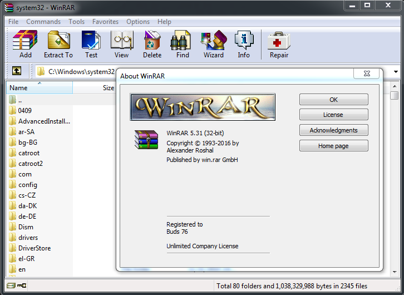Click 'Published by win.rar GmbH' text
This screenshot has height=295, width=404.
202,160
